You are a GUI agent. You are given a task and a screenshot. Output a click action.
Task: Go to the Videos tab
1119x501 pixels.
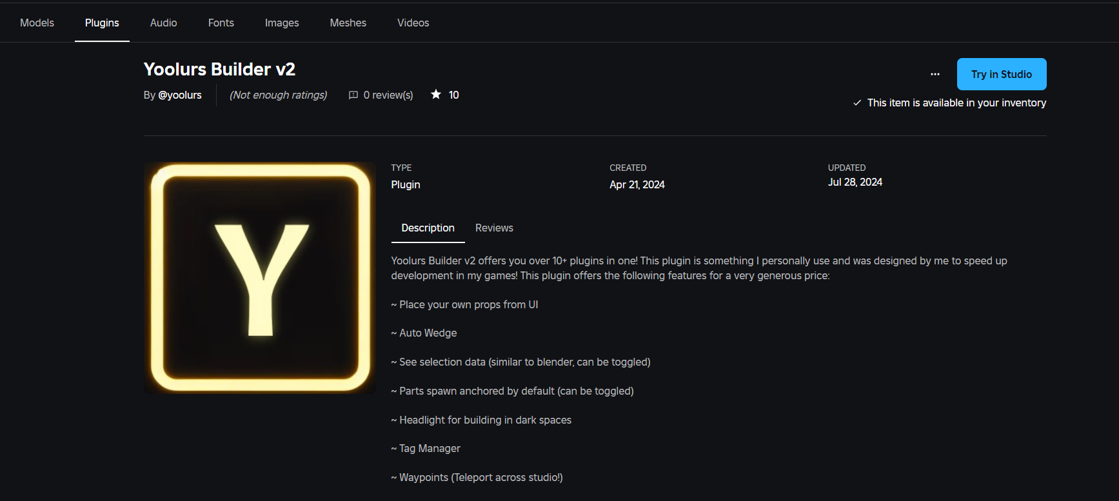(x=413, y=23)
